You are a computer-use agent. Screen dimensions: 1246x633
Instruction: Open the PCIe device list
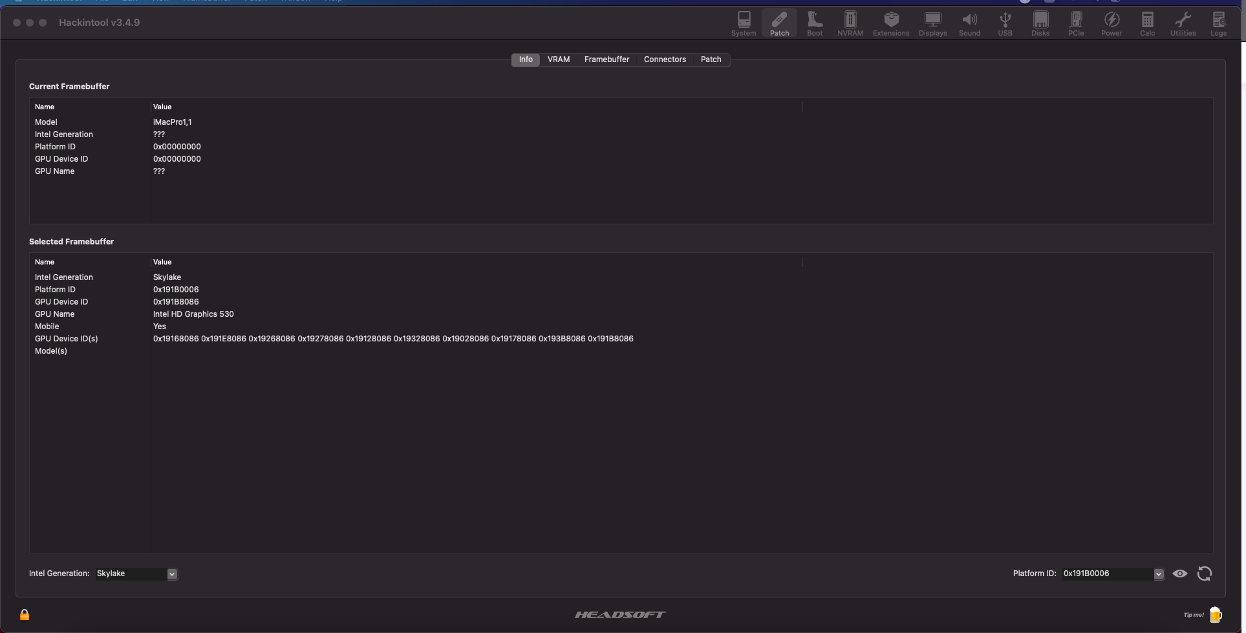pos(1076,24)
